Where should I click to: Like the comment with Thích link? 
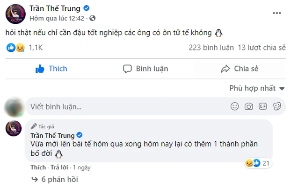(38, 167)
